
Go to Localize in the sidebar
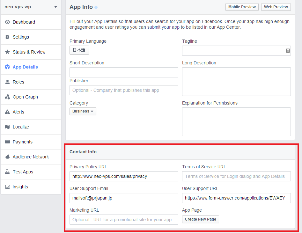click(21, 127)
